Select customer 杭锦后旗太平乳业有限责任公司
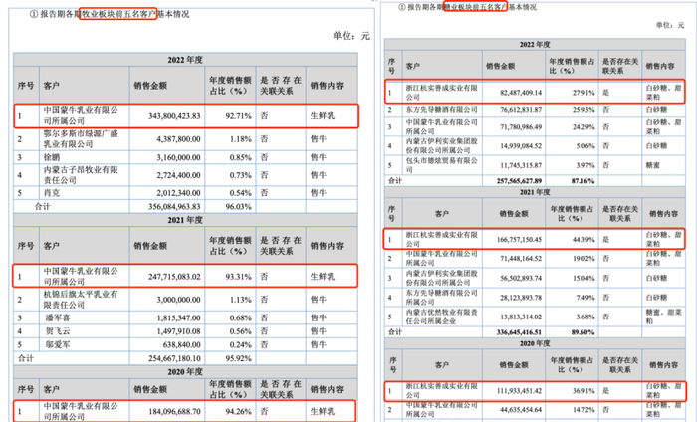The height and width of the screenshot is (422, 697). [x=81, y=300]
